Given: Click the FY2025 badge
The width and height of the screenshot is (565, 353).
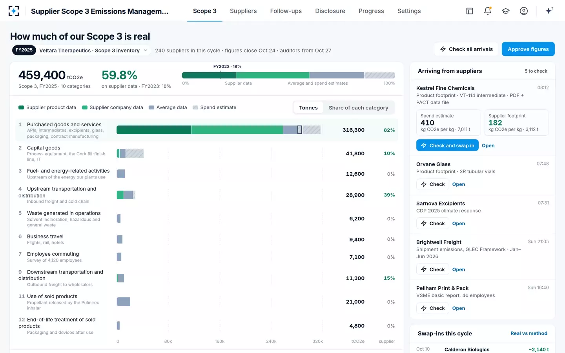Looking at the screenshot, I should pyautogui.click(x=24, y=50).
